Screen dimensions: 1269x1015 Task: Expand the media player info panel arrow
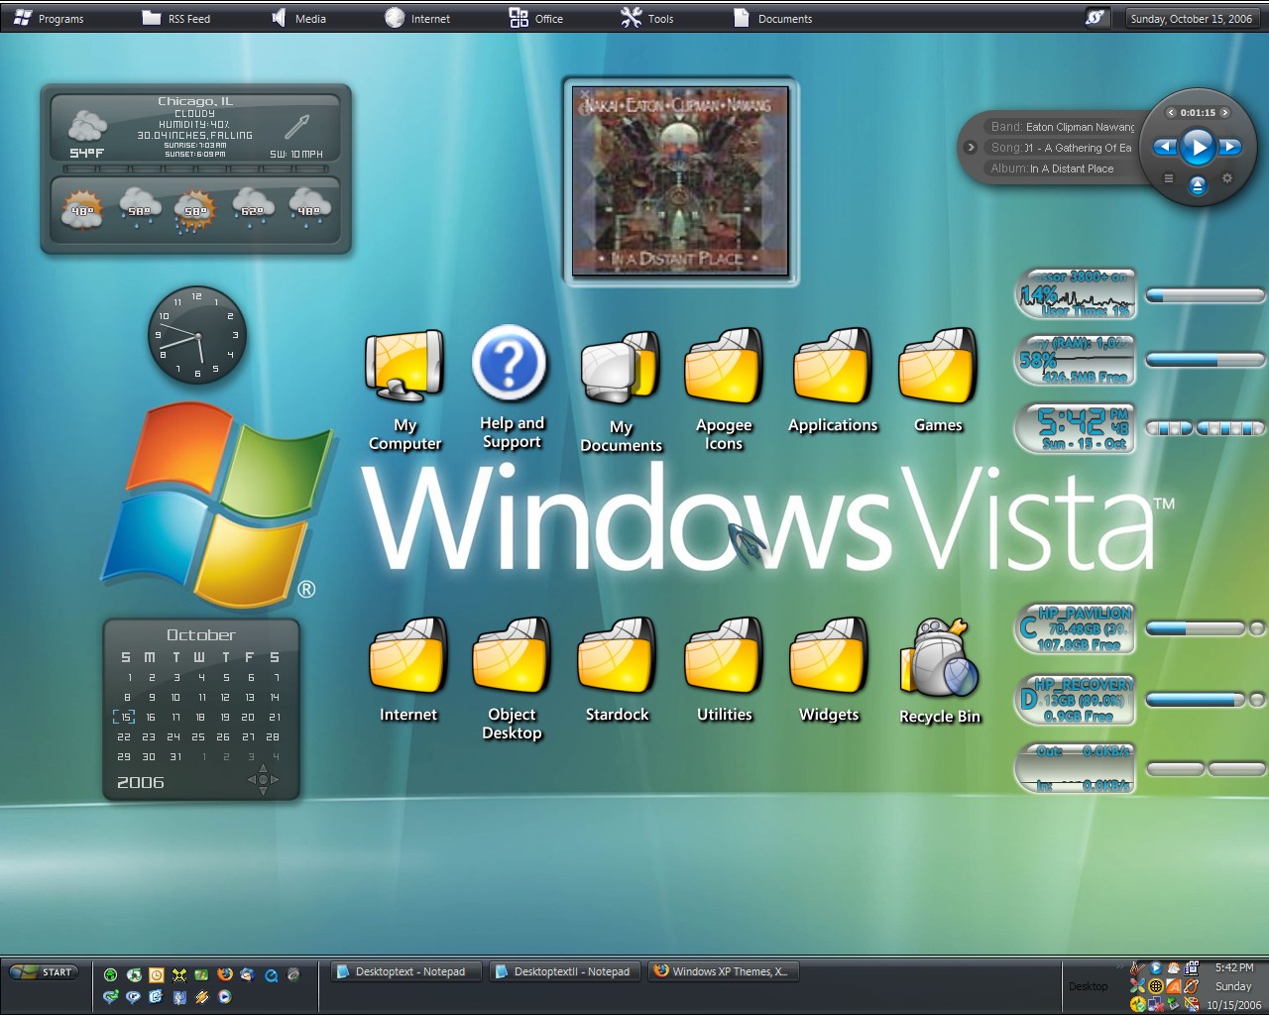972,148
